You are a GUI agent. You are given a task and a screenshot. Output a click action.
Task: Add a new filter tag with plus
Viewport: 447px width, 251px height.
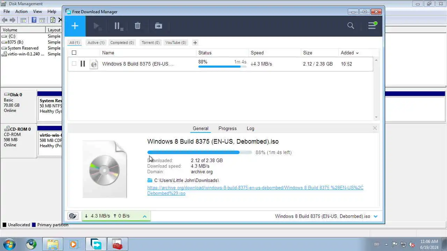click(195, 43)
